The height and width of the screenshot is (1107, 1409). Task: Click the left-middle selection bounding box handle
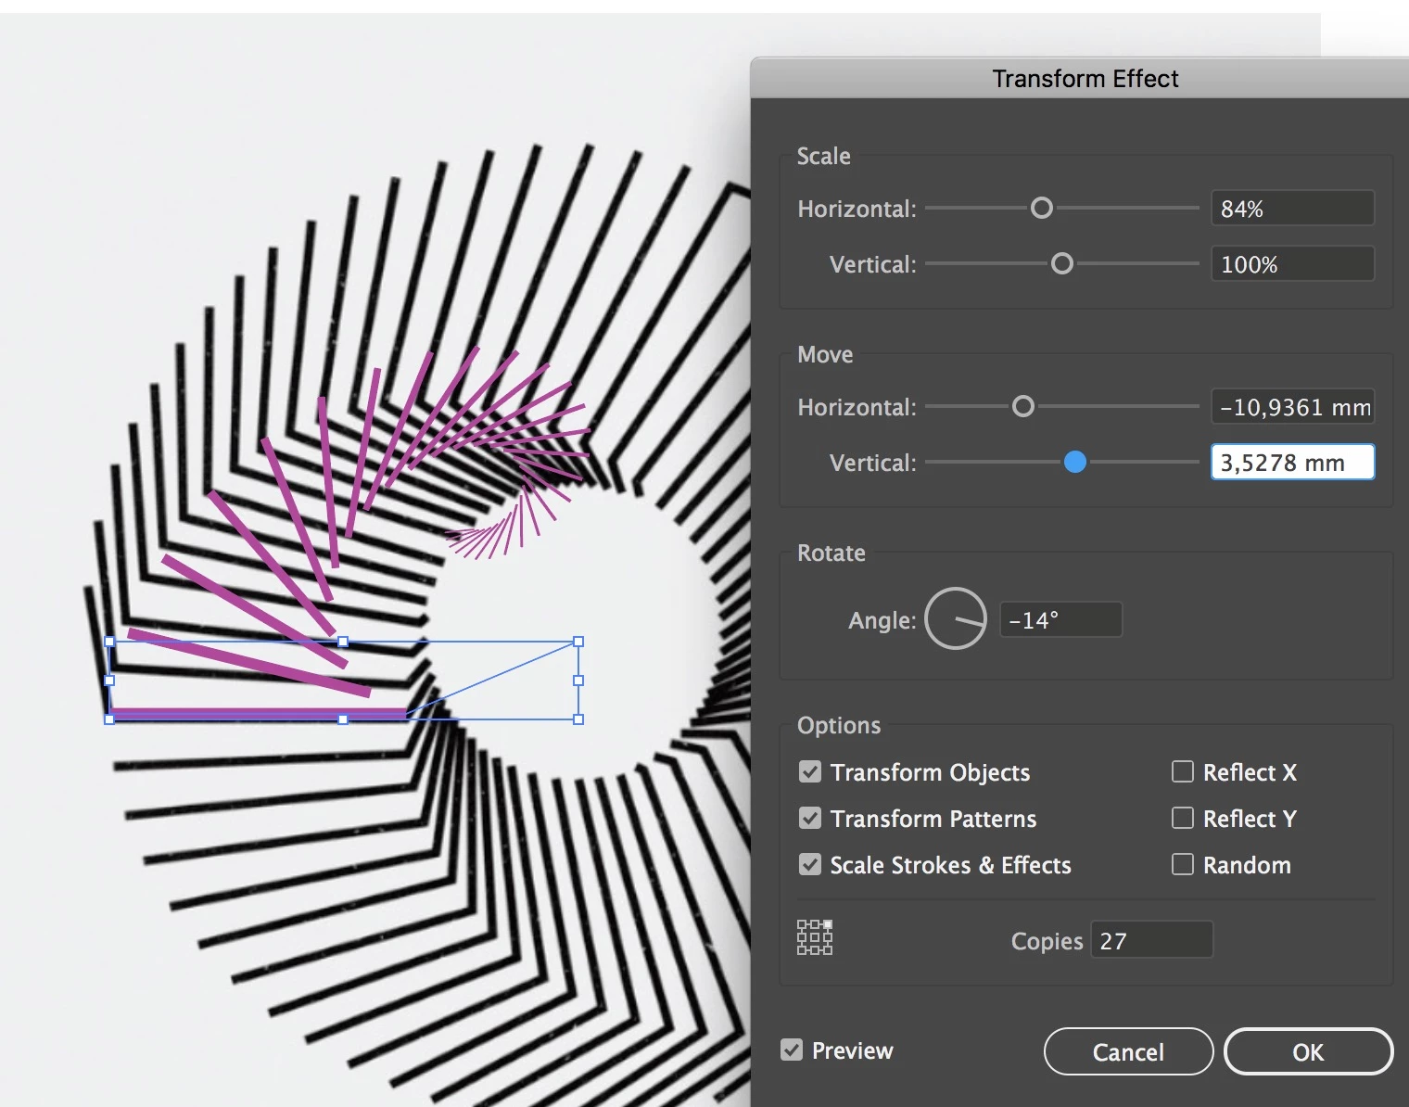pyautogui.click(x=109, y=681)
